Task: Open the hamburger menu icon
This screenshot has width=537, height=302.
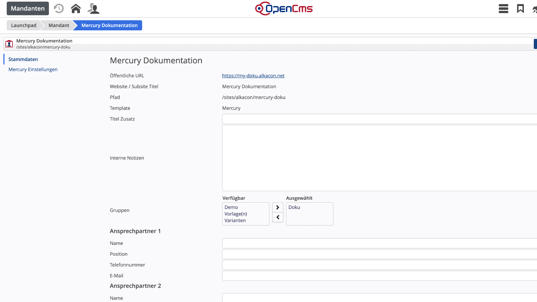Action: (x=503, y=9)
